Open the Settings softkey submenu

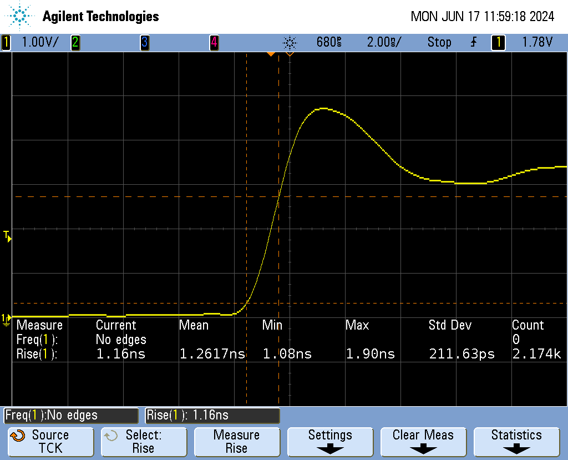(x=330, y=442)
